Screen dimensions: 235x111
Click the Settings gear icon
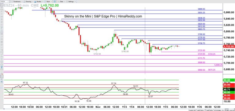pyautogui.click(x=67, y=2)
